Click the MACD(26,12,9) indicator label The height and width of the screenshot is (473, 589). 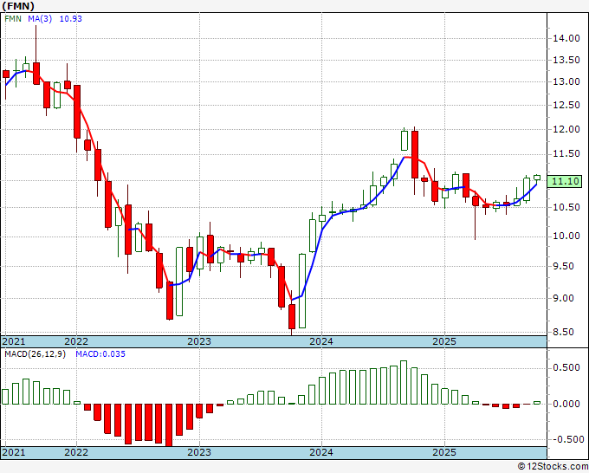(35, 354)
